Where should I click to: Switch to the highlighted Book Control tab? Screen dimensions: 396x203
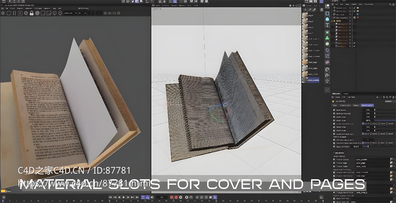click(367, 105)
